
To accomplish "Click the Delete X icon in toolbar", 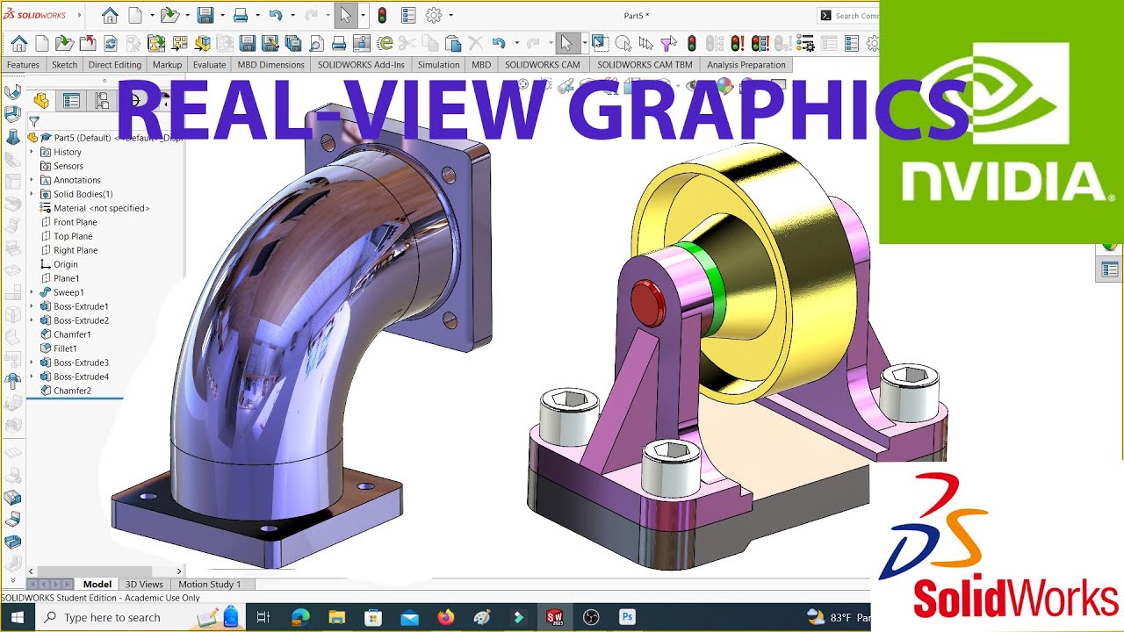I will [x=475, y=43].
